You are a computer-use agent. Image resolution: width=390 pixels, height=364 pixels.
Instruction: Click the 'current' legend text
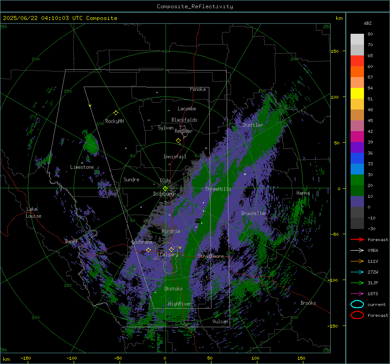[x=377, y=304]
